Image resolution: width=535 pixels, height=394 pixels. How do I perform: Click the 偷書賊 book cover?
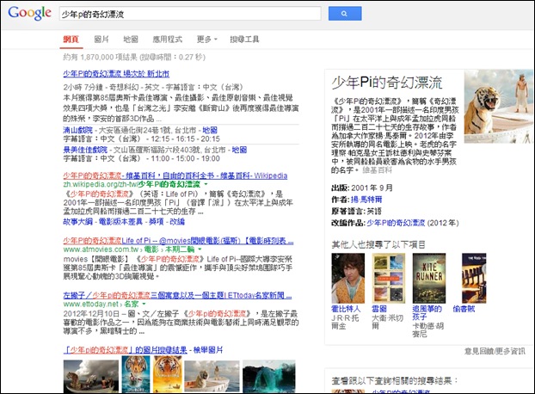pos(474,278)
